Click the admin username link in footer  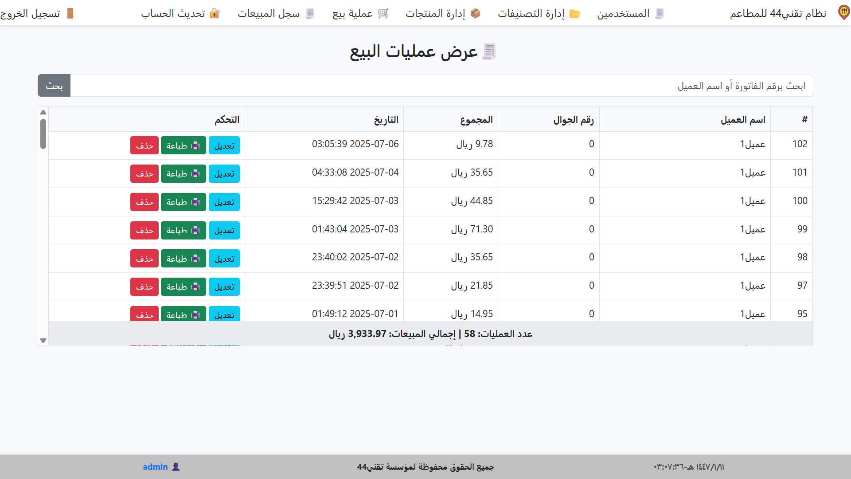point(155,467)
